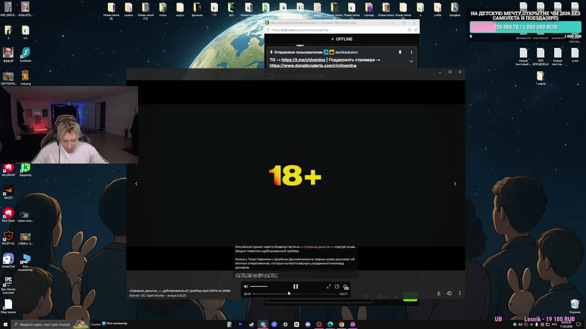The width and height of the screenshot is (586, 329).
Task: Select ТОП БРЕНДОВ.txt desktop file
Action: (540, 57)
